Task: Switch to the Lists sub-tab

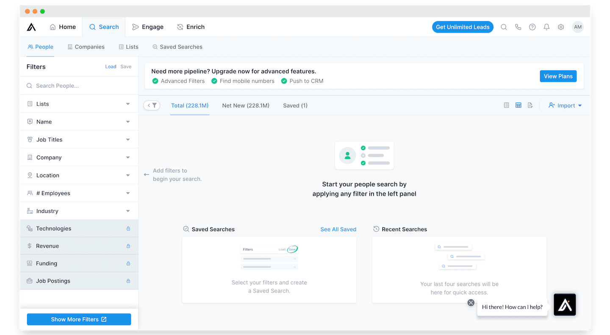Action: (129, 47)
